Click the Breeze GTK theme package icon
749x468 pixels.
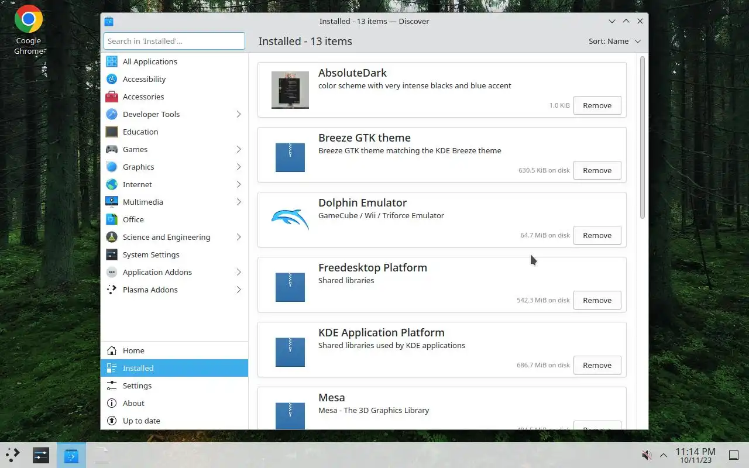pos(290,157)
